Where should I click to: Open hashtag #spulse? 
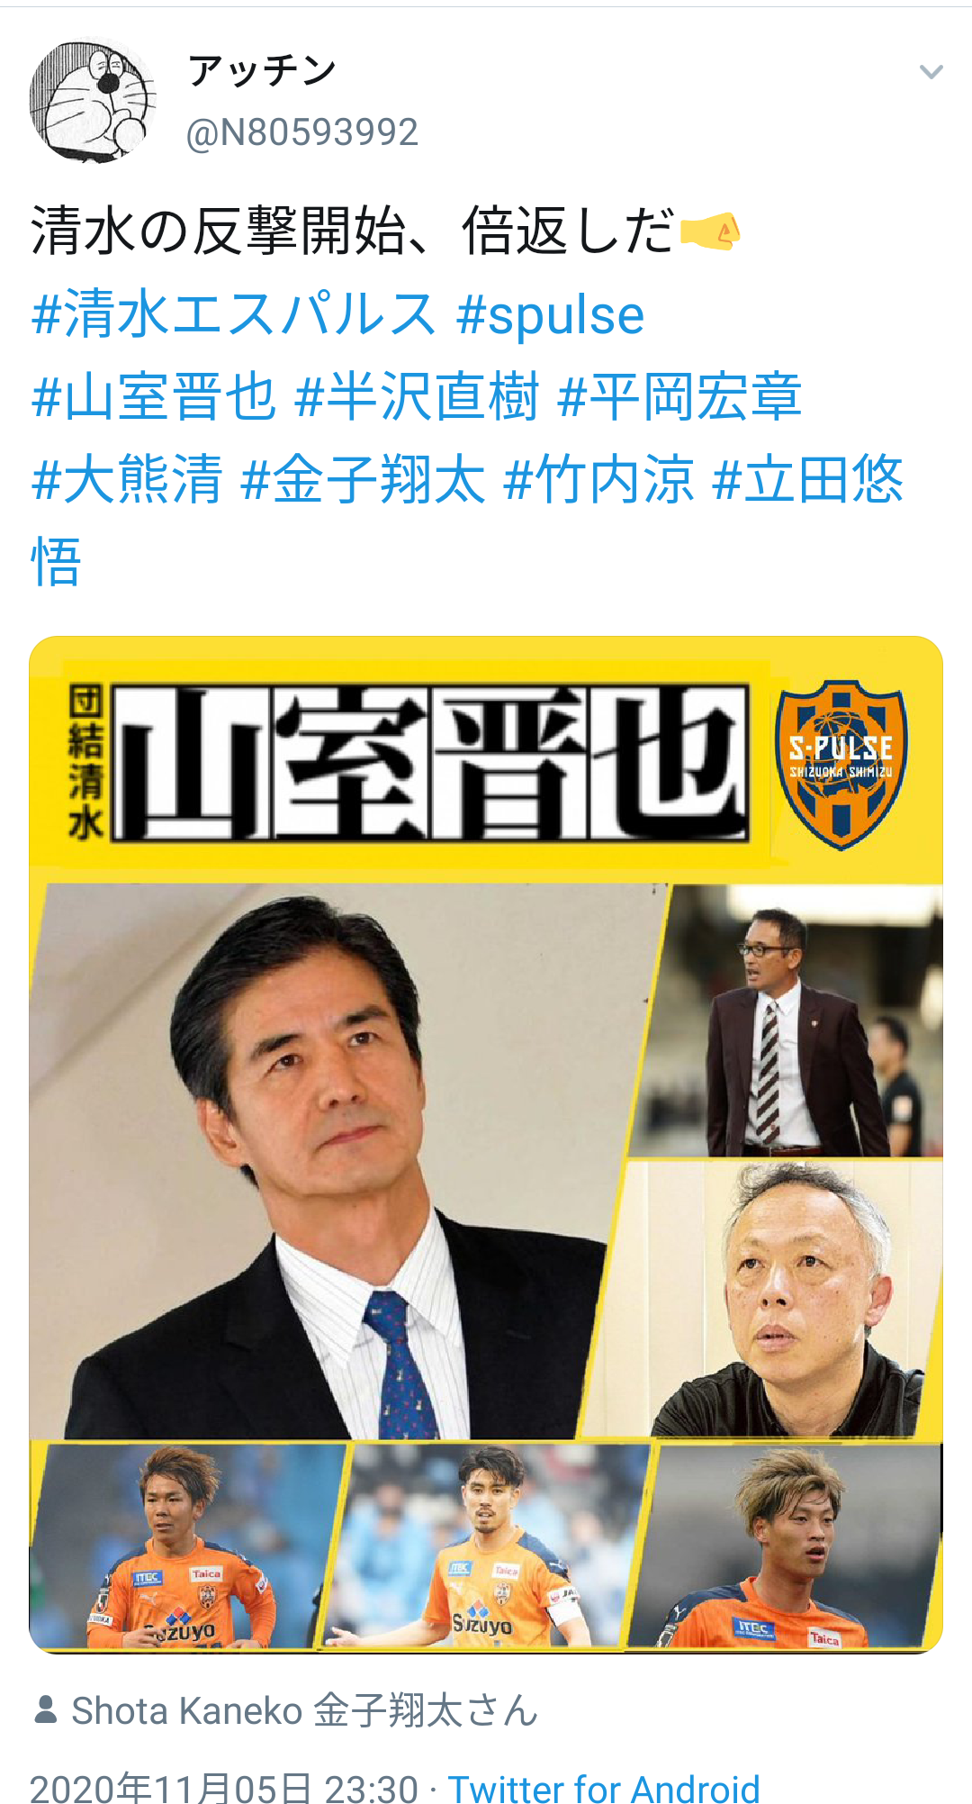pyautogui.click(x=550, y=314)
